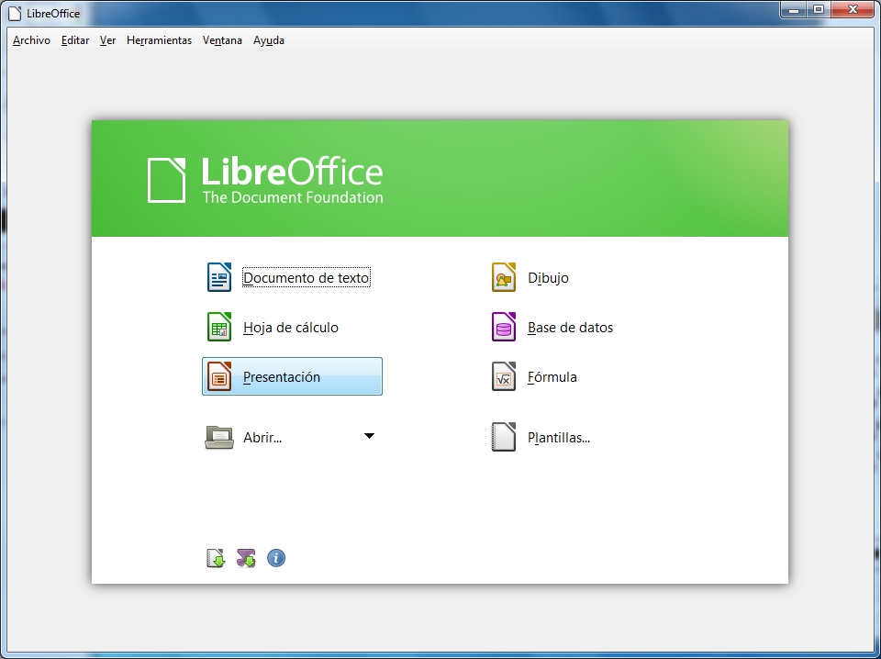
Task: Open Fórmula using the Math icon
Action: pos(503,376)
